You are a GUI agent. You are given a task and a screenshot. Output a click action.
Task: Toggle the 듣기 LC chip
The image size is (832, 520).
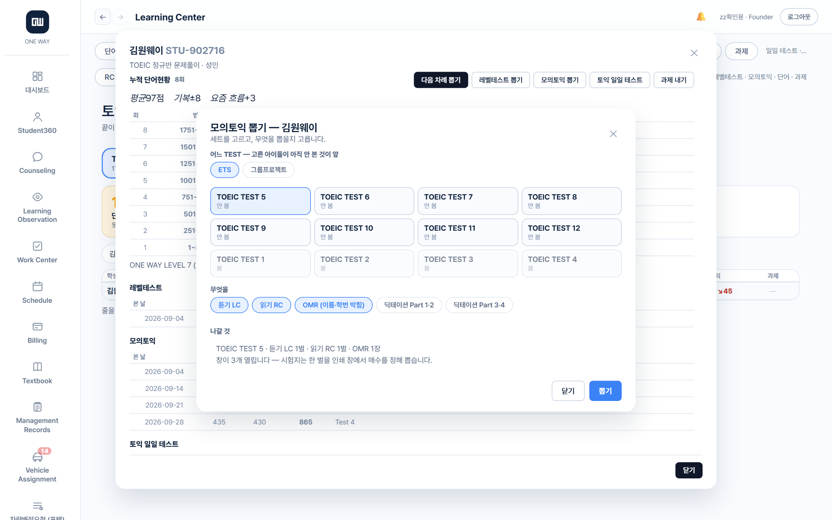[229, 305]
